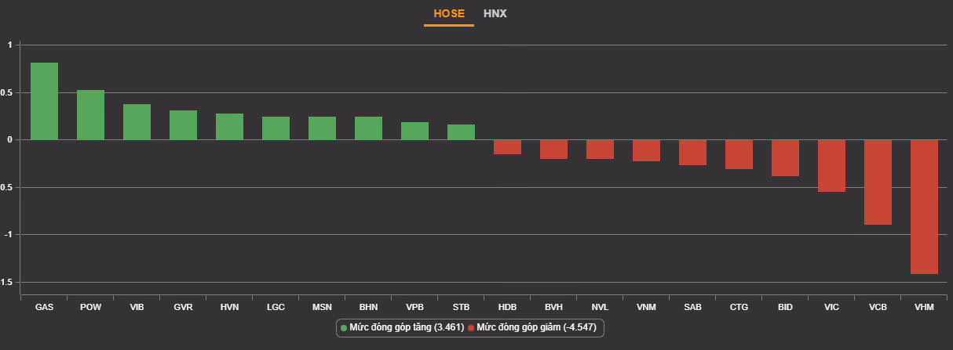
Task: Click the red VIC bar
Action: (x=831, y=166)
